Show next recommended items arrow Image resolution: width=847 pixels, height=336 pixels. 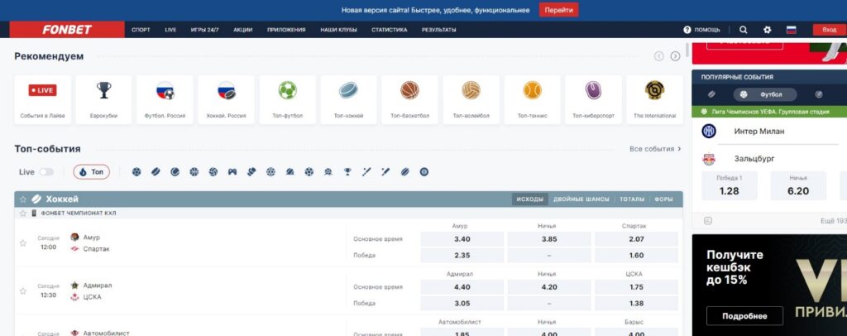coord(675,56)
